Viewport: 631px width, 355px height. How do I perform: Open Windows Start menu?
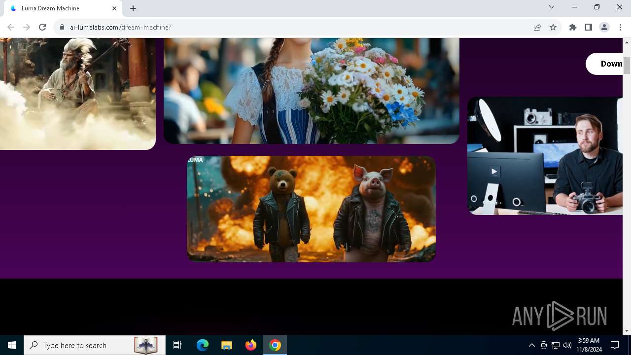point(12,345)
